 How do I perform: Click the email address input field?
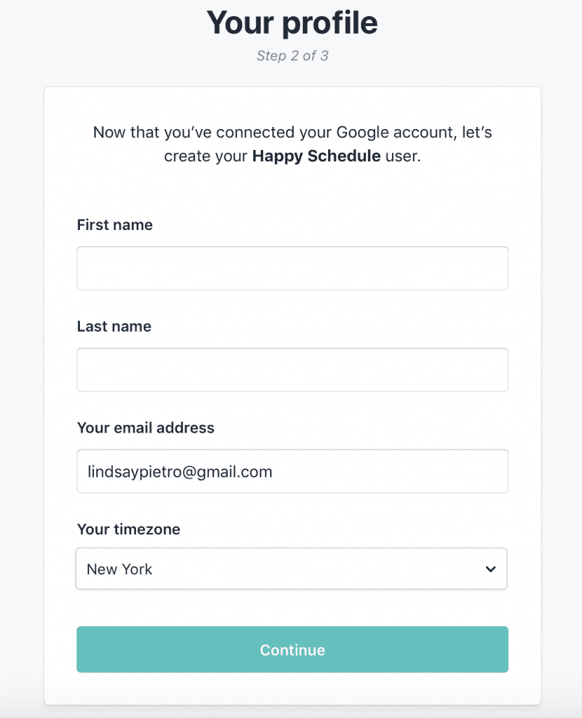pos(292,471)
